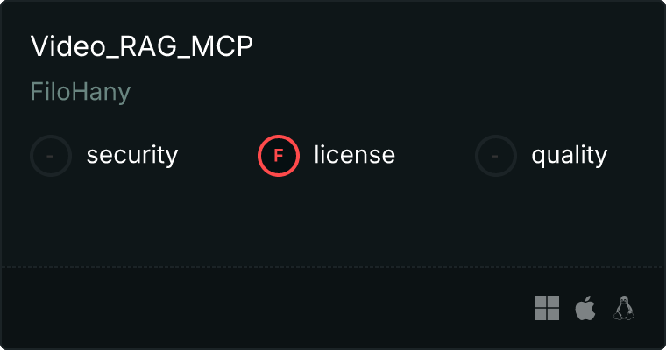
Task: Click the red F license grade badge
Action: pos(279,156)
